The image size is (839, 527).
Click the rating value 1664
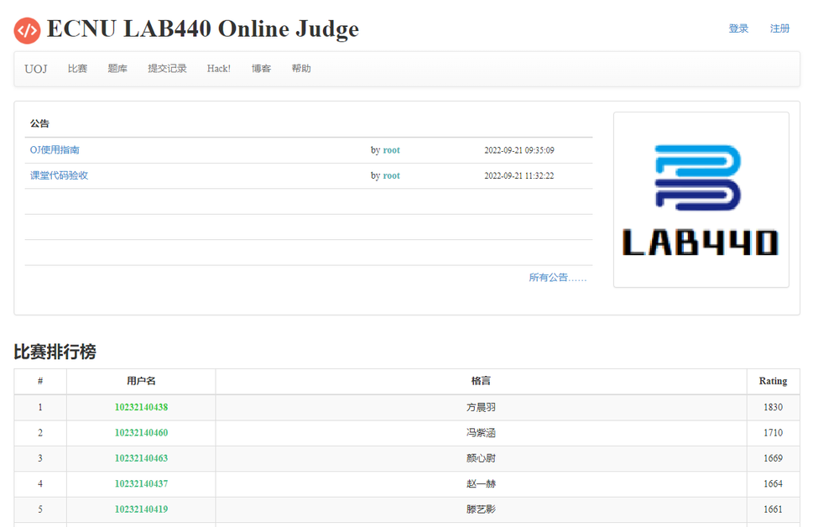click(774, 483)
